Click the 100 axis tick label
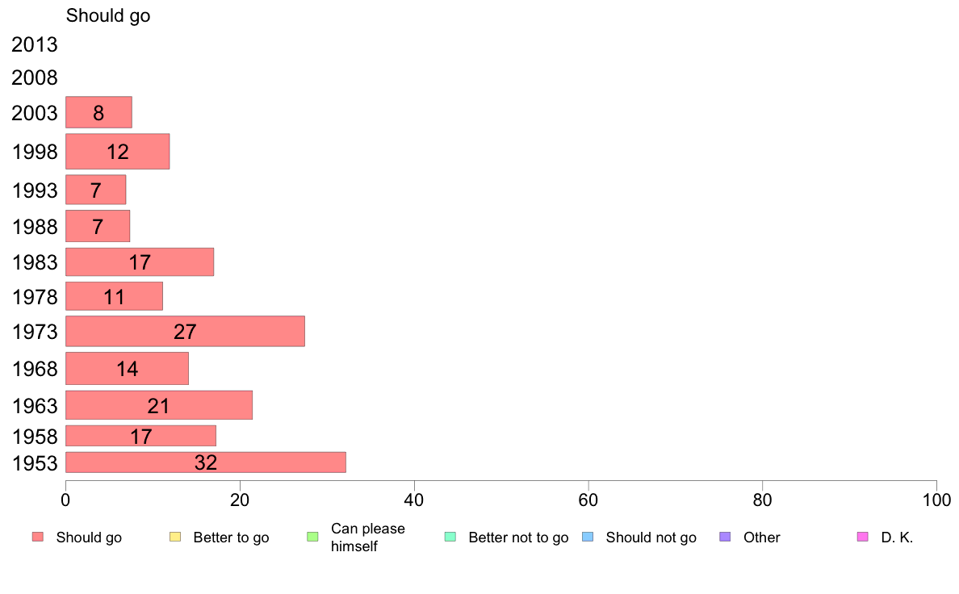The width and height of the screenshot is (959, 594). click(x=936, y=500)
